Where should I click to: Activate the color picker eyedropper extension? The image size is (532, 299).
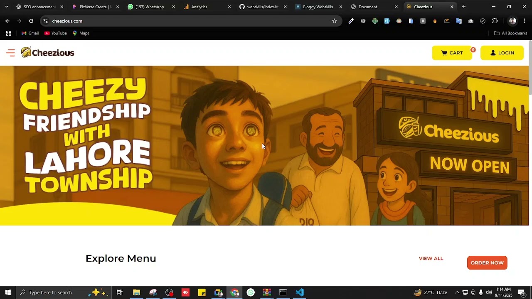pyautogui.click(x=351, y=21)
